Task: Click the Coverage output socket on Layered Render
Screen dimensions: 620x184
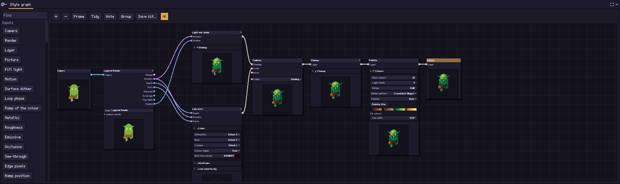Action: (154, 95)
